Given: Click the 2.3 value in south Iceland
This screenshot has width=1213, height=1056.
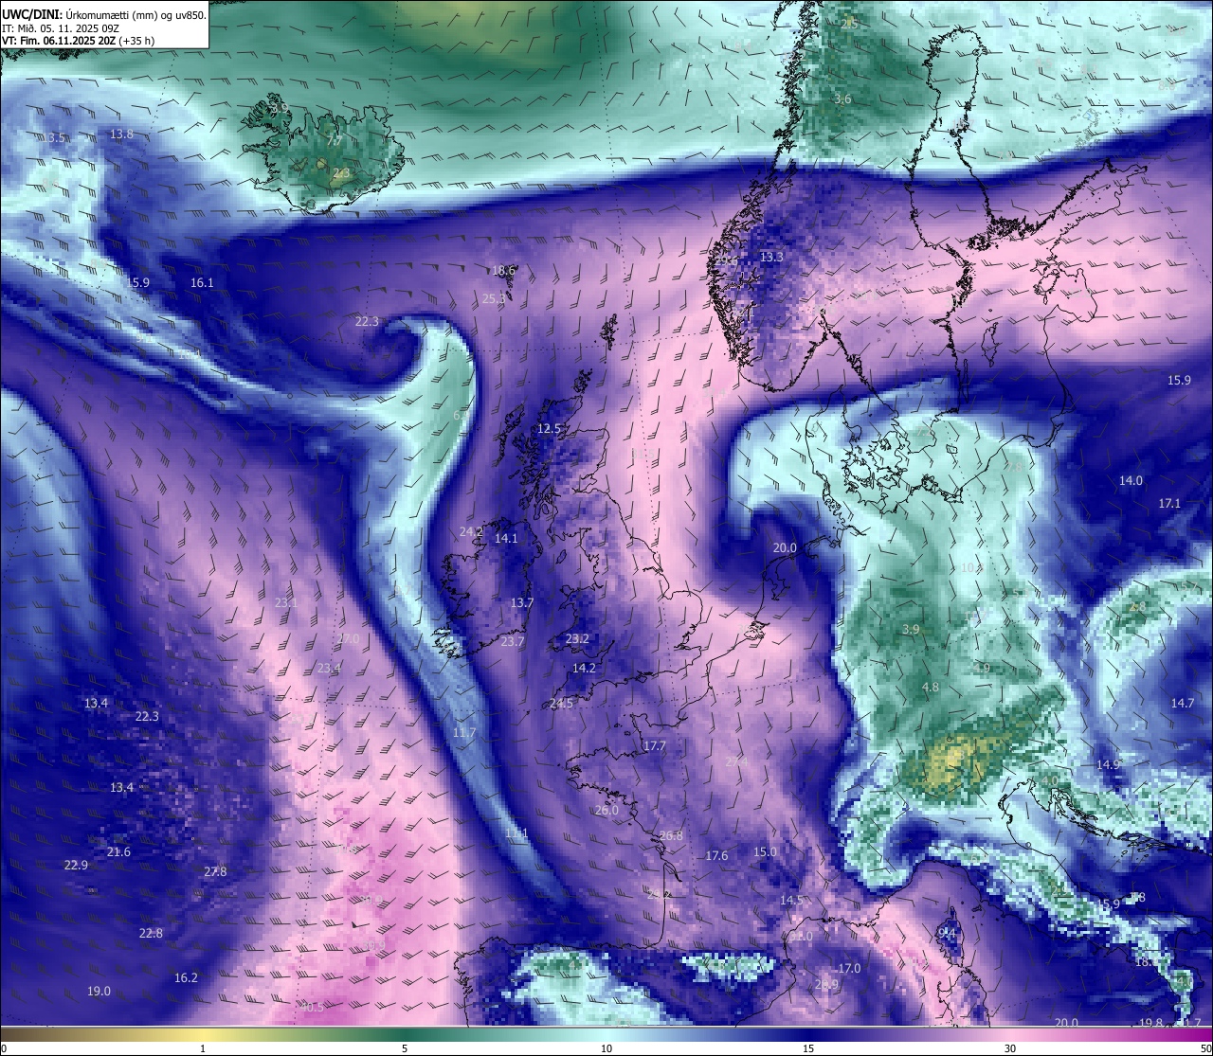Looking at the screenshot, I should 341,173.
